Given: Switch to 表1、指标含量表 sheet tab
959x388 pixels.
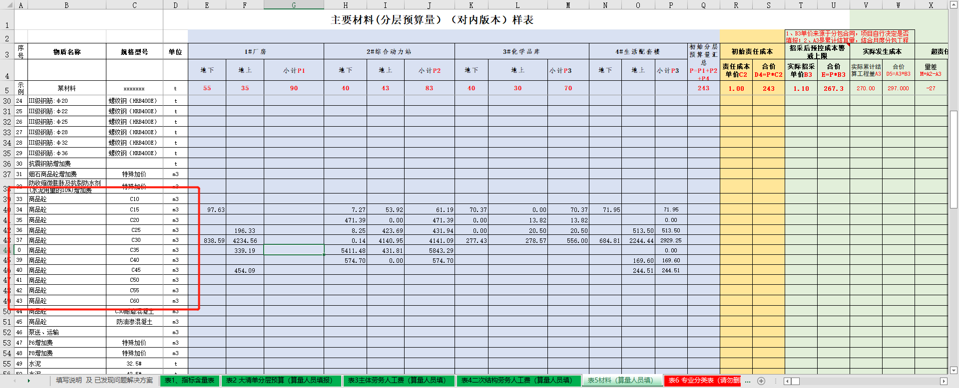Looking at the screenshot, I should click(190, 381).
